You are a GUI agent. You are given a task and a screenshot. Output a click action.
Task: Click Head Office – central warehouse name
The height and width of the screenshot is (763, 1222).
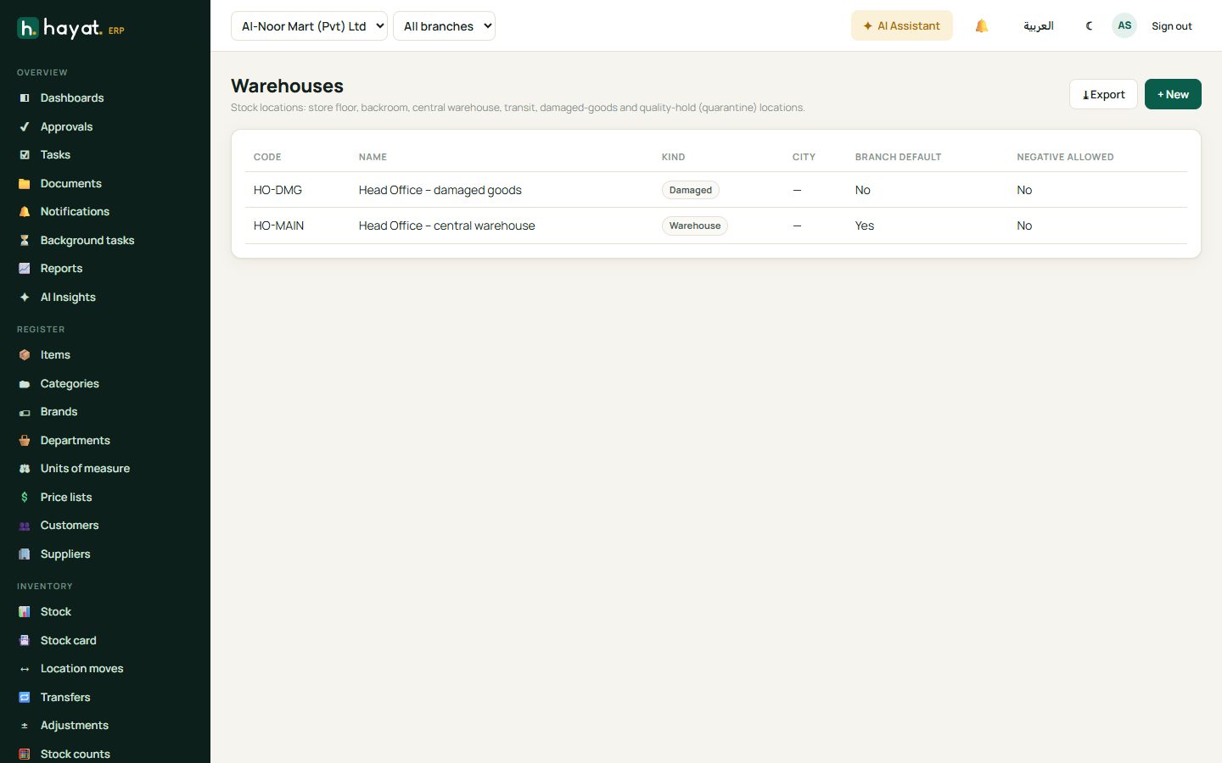pos(446,226)
